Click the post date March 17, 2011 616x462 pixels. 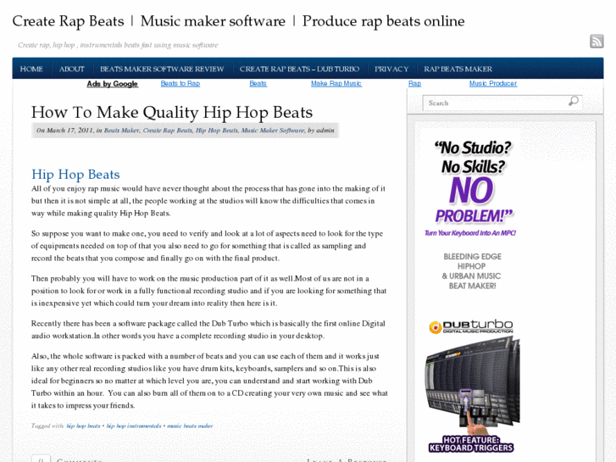click(x=70, y=131)
